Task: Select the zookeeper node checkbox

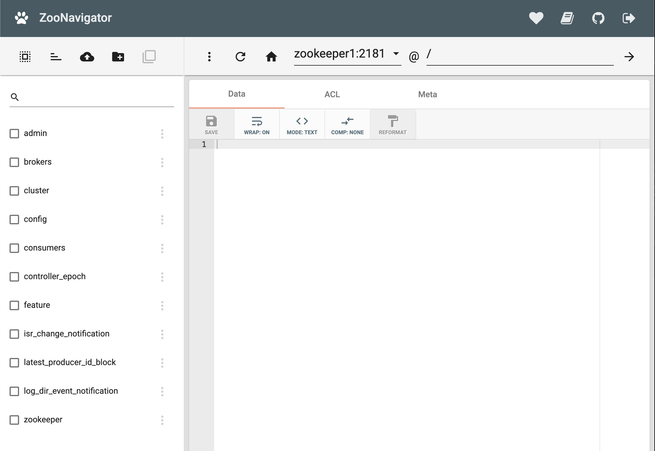Action: coord(14,420)
